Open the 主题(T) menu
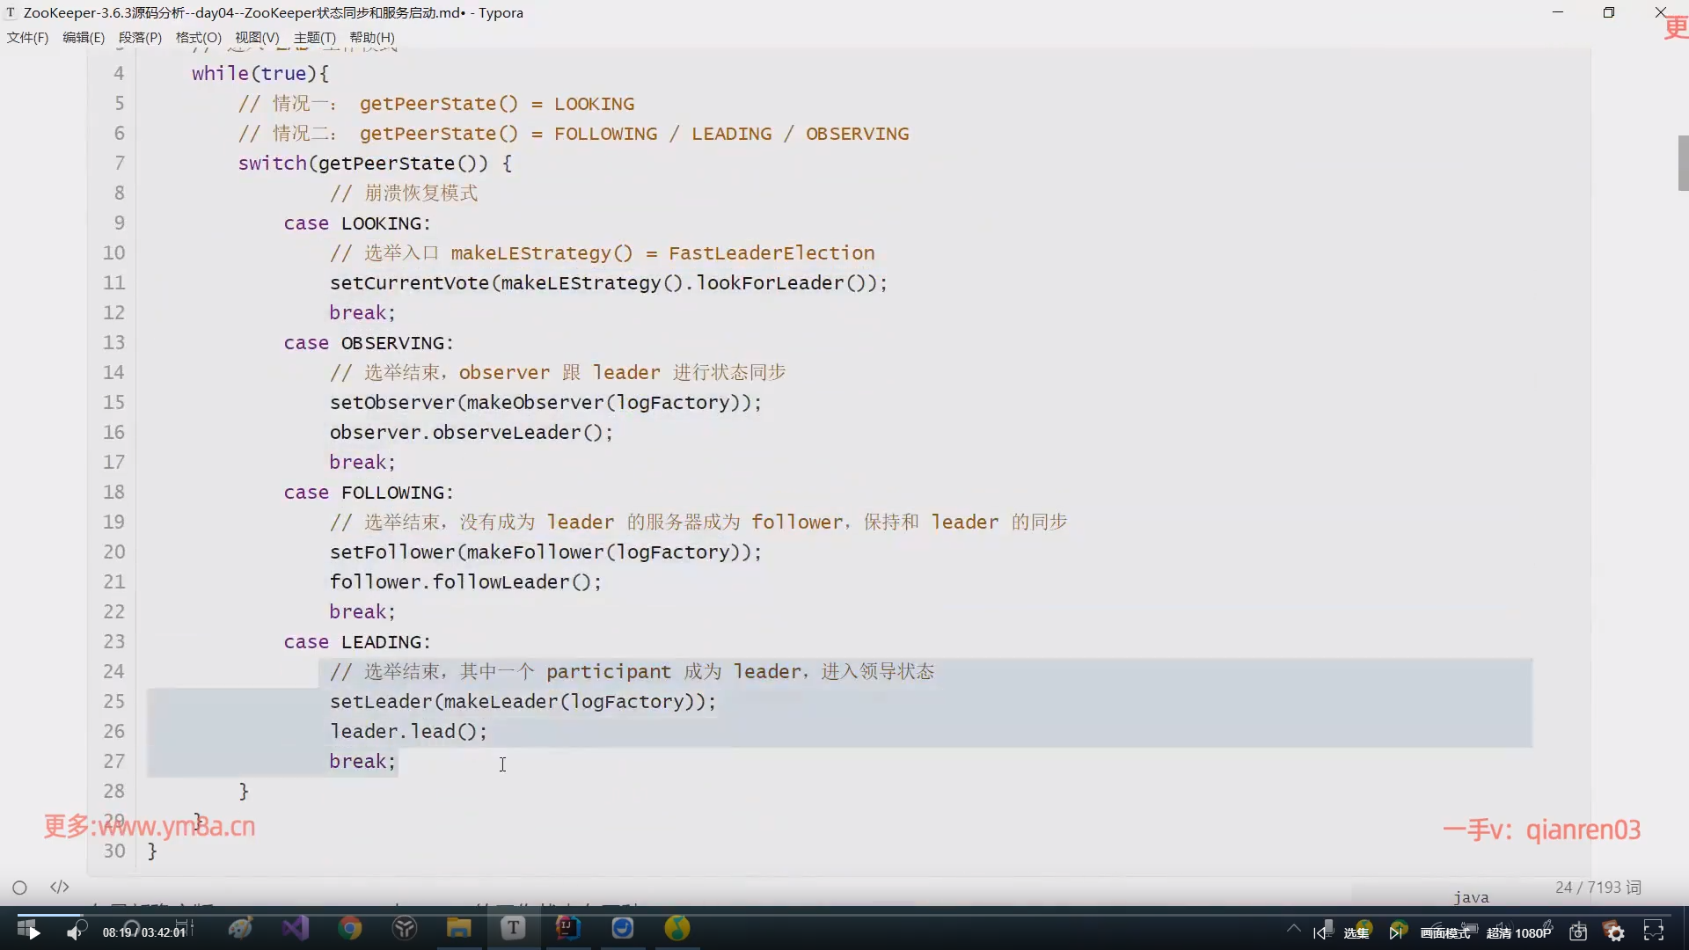Viewport: 1689px width, 950px height. click(x=314, y=37)
